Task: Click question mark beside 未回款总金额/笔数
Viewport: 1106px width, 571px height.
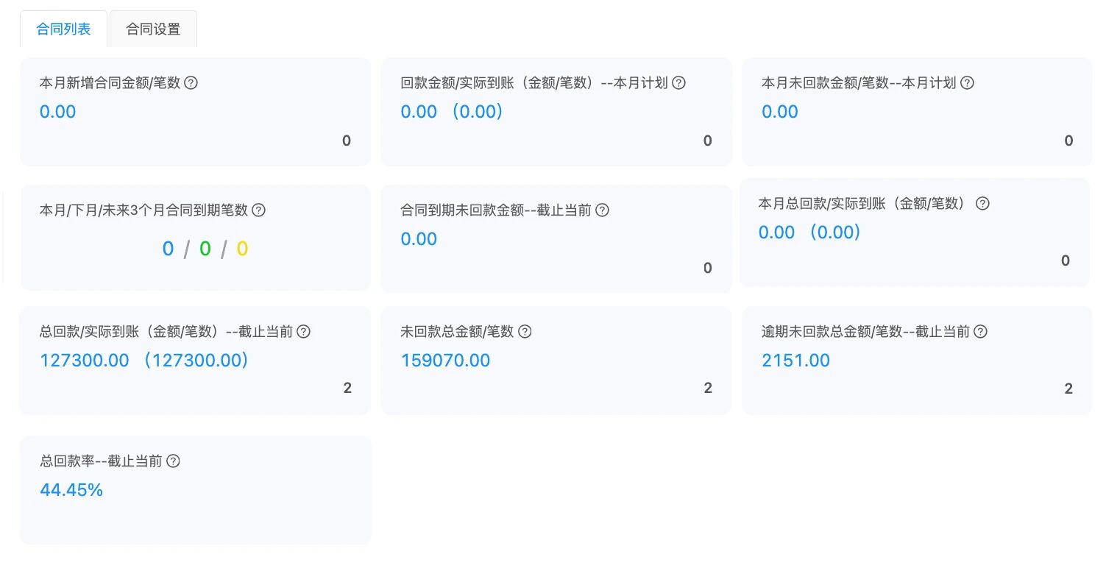Action: click(x=525, y=332)
